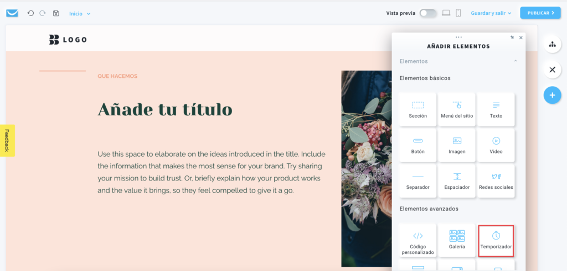Add an Imagen element
The width and height of the screenshot is (567, 271).
tap(457, 145)
